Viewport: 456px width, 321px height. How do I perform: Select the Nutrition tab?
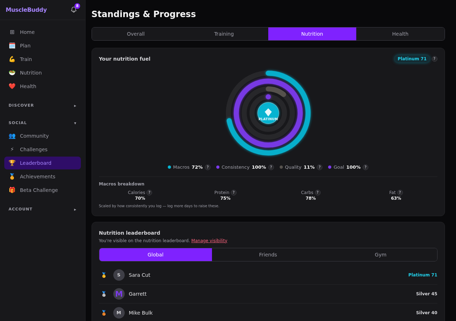(312, 34)
